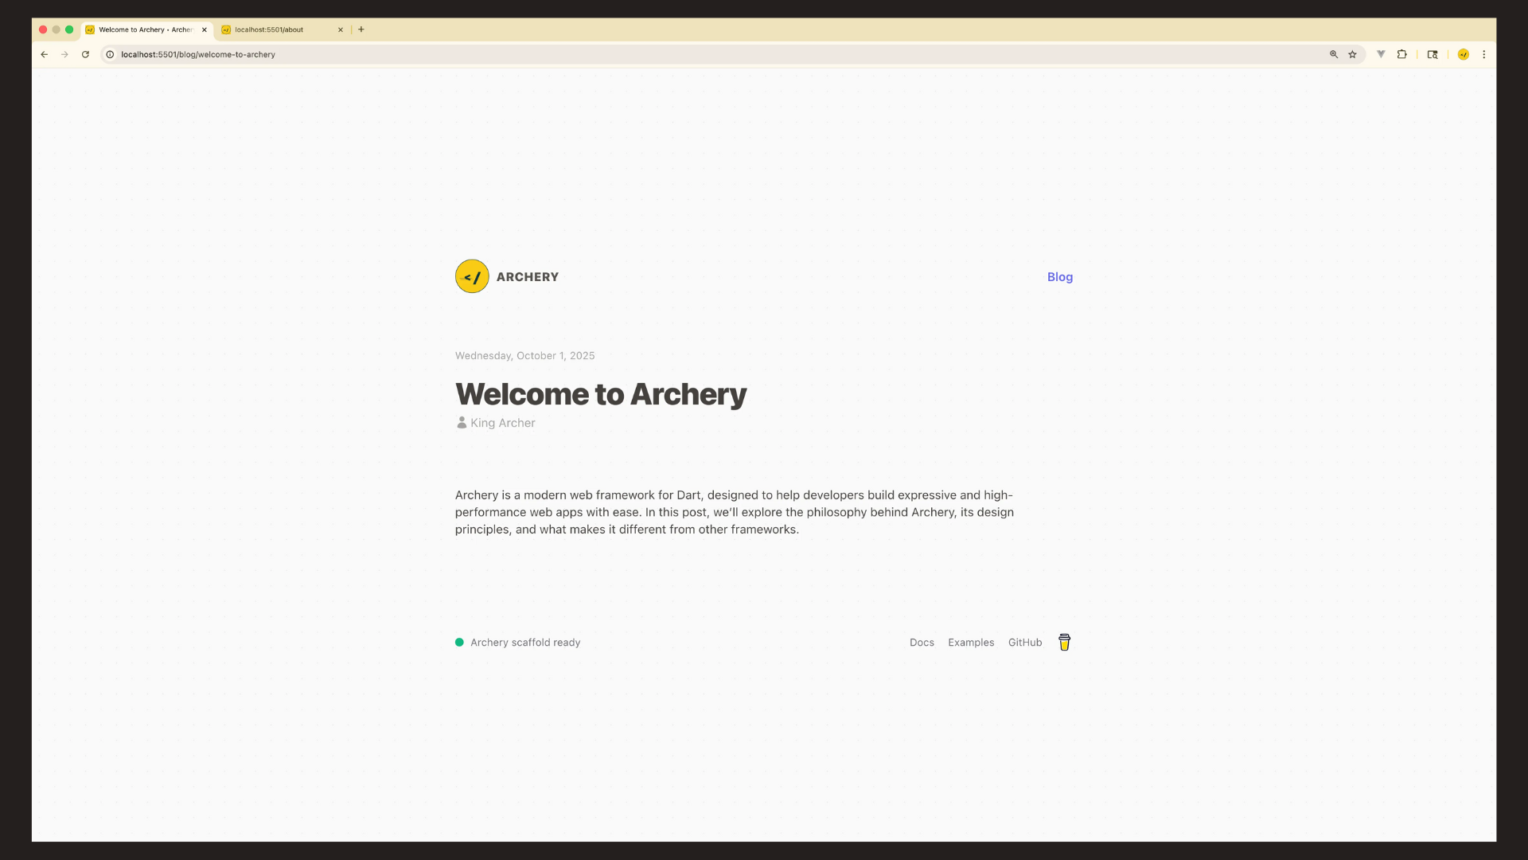Viewport: 1528px width, 860px height.
Task: Visit the GitHub footer link
Action: 1024,643
